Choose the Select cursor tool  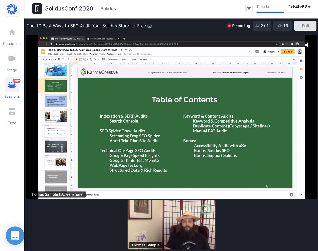77,59
